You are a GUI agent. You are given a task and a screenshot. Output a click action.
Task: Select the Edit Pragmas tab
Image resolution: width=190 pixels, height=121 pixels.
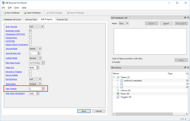(47, 19)
